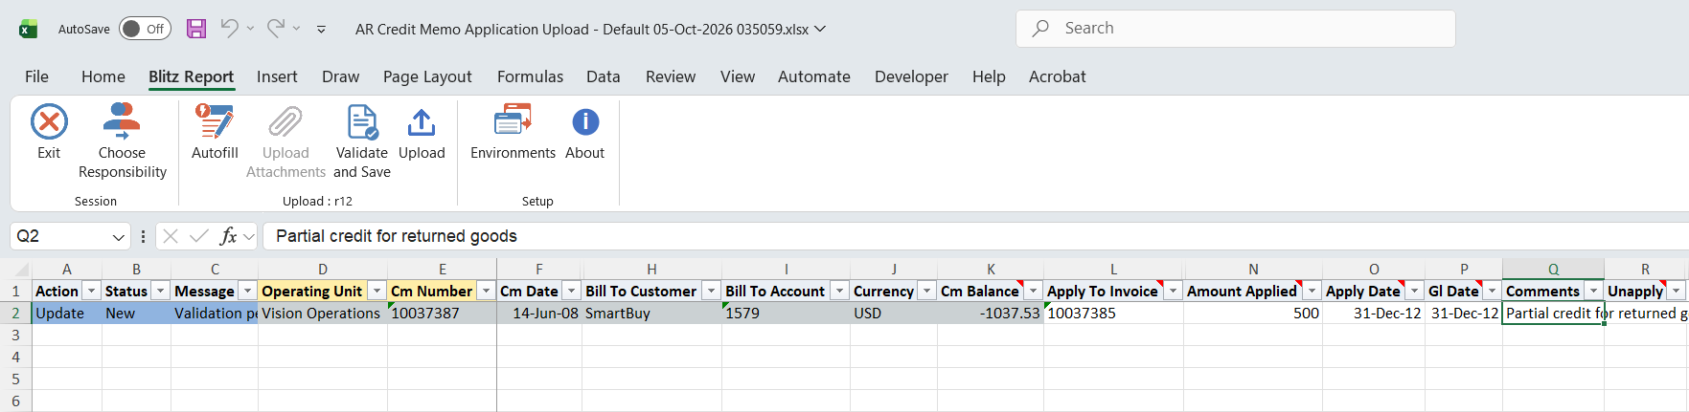Expand the undo history dropdown
This screenshot has height=412, width=1689.
pyautogui.click(x=250, y=29)
